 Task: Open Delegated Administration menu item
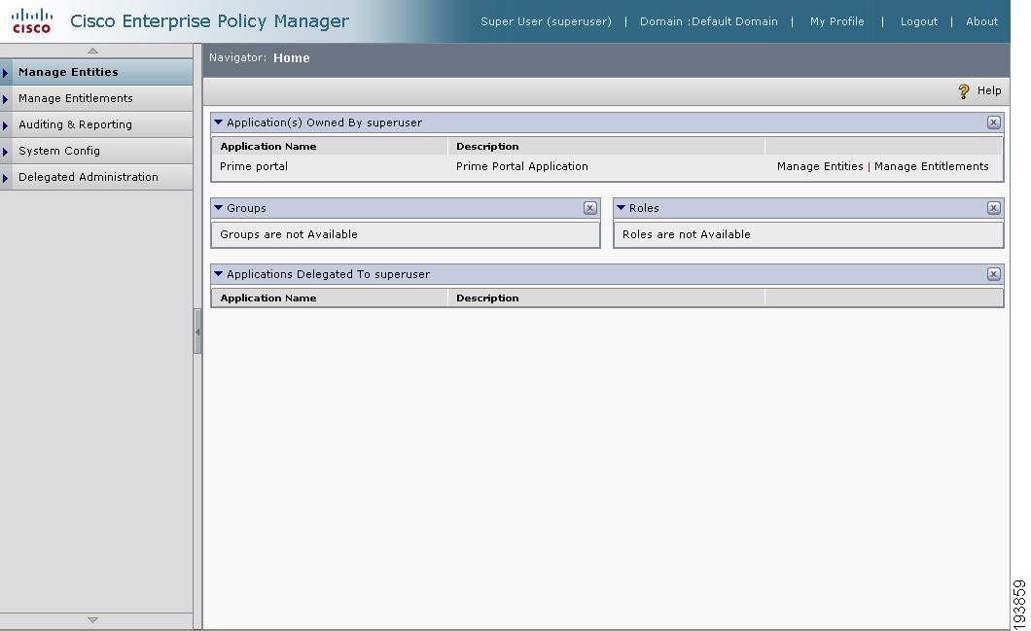click(96, 177)
